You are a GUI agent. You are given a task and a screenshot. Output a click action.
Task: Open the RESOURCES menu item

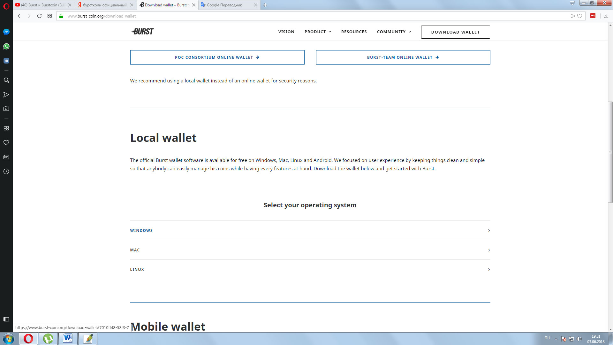pyautogui.click(x=354, y=32)
